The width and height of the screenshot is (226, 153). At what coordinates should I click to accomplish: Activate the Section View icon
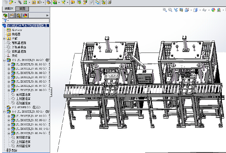pos(181,10)
